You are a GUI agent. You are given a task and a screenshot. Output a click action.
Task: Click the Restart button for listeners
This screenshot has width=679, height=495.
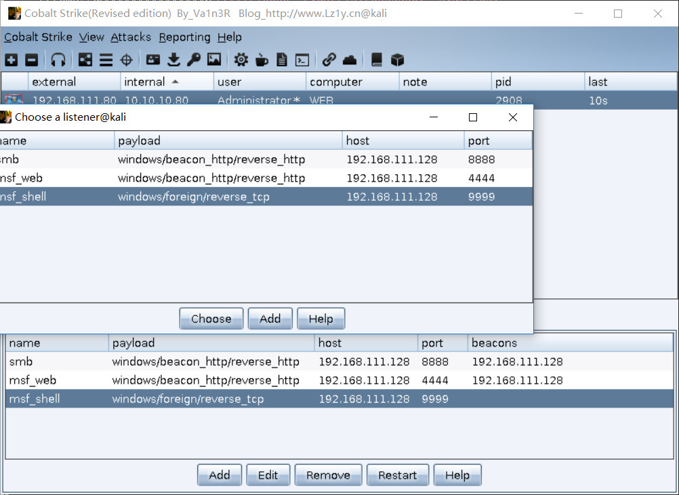pyautogui.click(x=398, y=475)
